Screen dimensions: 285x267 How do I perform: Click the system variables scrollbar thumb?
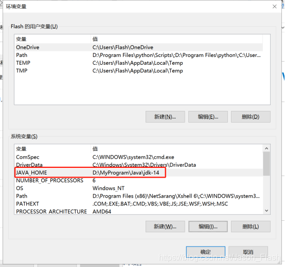click(x=266, y=164)
